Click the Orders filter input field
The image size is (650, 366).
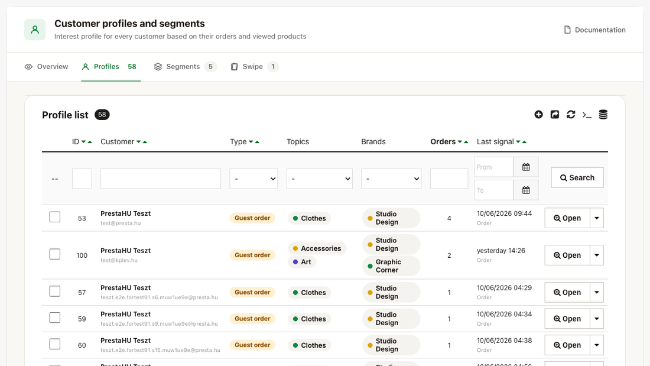point(449,179)
